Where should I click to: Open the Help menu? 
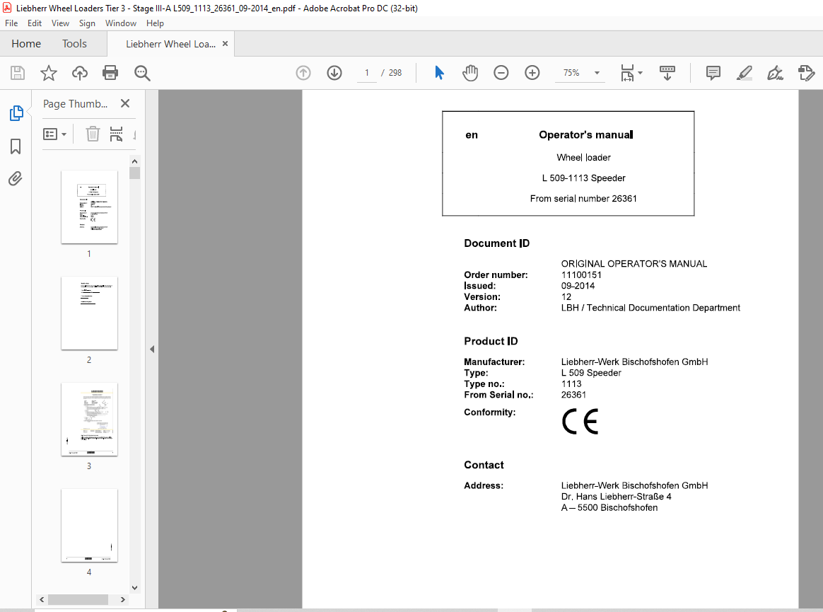tap(155, 23)
